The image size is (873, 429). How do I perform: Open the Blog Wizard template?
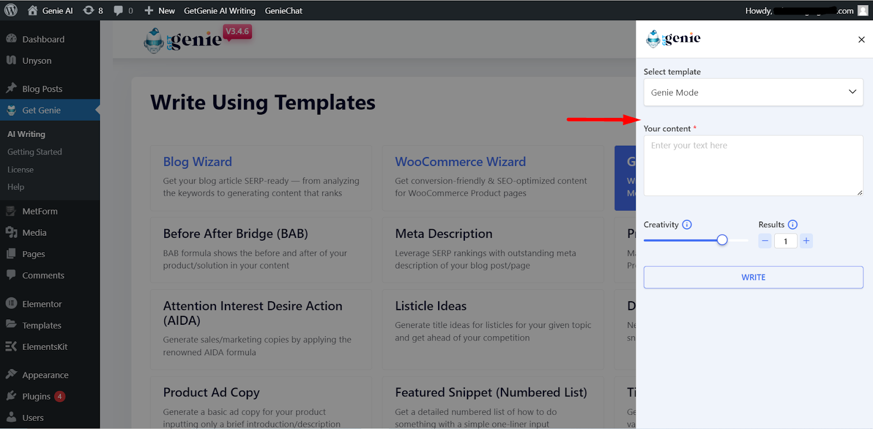(x=261, y=178)
